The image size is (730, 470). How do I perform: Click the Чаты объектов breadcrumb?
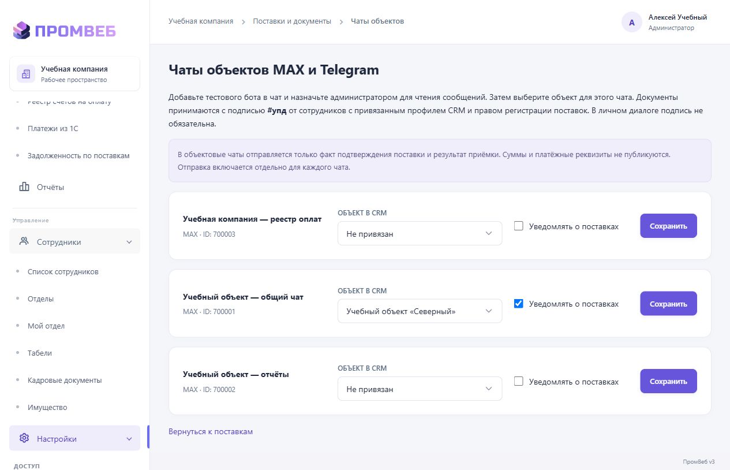click(377, 21)
